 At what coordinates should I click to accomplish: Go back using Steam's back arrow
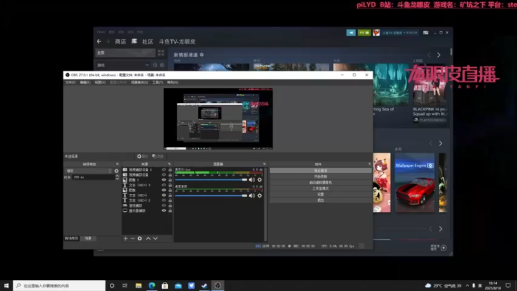click(99, 41)
